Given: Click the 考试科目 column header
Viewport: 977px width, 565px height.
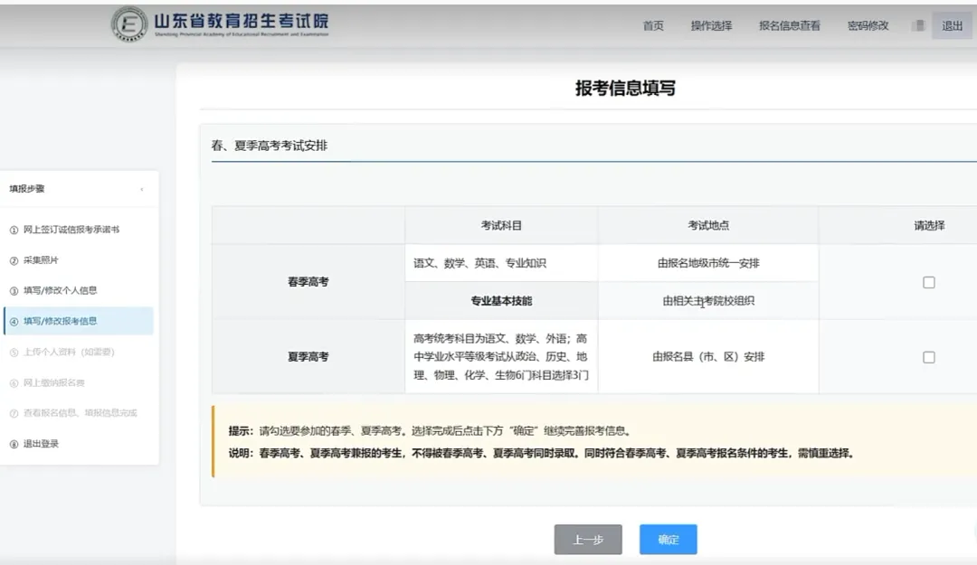Looking at the screenshot, I should coord(501,225).
